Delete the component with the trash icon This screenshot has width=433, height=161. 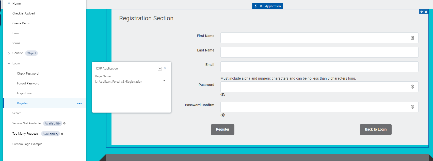(426, 12)
